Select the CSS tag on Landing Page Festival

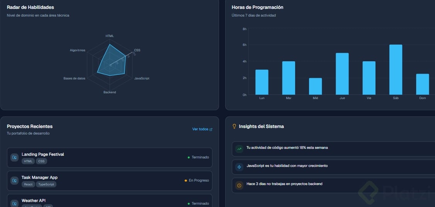pos(41,161)
